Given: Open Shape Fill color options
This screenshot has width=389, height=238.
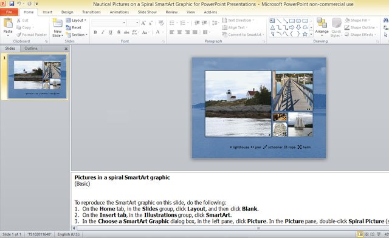Looking at the screenshot, I should [x=357, y=20].
